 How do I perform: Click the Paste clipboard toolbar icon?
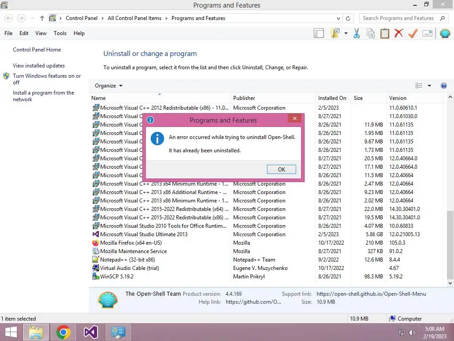384,33
